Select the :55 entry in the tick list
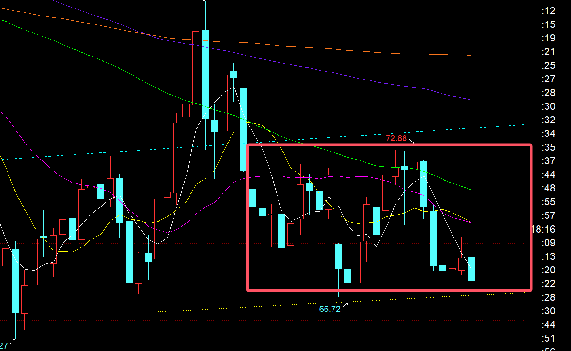 click(548, 202)
